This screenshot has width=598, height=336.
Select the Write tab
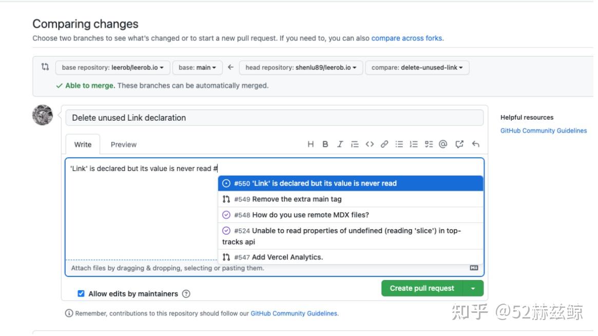pos(83,144)
